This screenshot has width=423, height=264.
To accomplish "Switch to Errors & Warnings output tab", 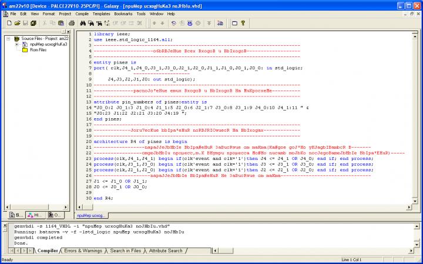I will [x=83, y=250].
